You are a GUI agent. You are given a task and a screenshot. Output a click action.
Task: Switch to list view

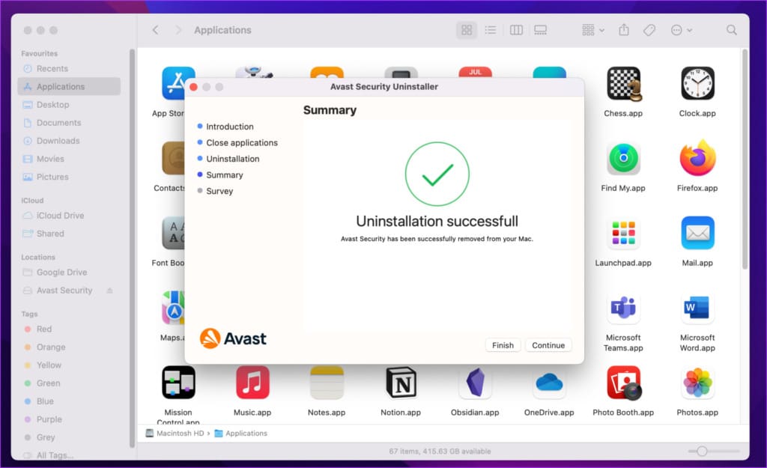[x=490, y=30]
